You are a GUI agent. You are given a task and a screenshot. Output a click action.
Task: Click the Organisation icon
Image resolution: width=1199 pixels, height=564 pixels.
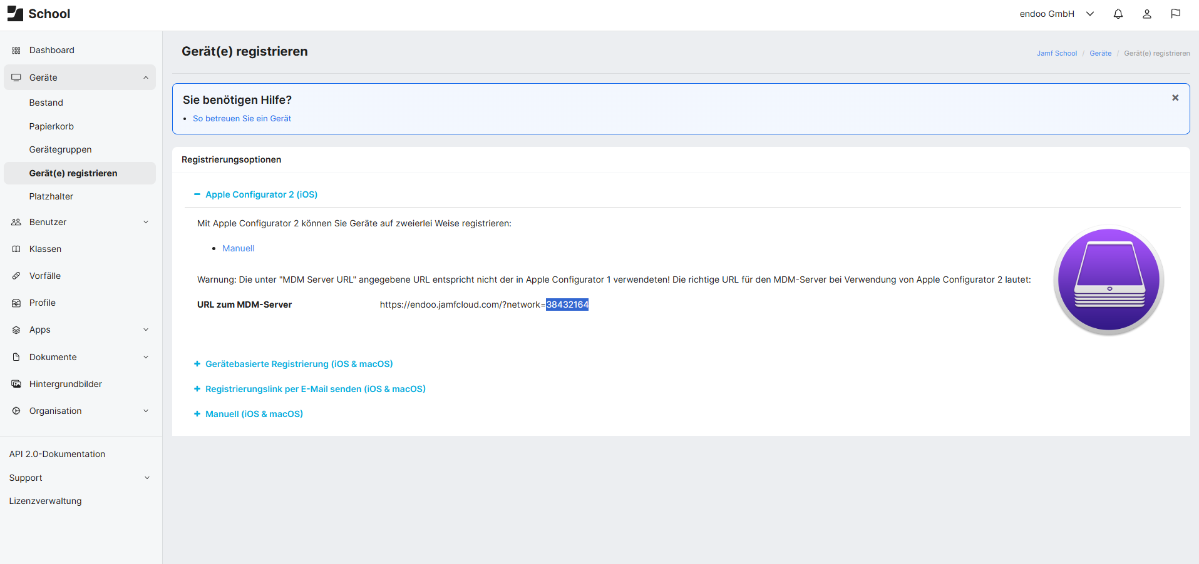coord(16,411)
